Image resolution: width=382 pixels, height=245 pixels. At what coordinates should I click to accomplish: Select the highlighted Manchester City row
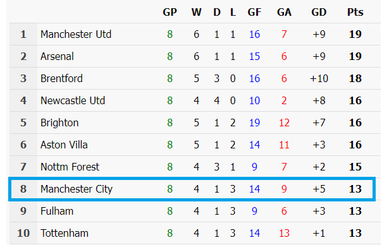tap(192, 189)
